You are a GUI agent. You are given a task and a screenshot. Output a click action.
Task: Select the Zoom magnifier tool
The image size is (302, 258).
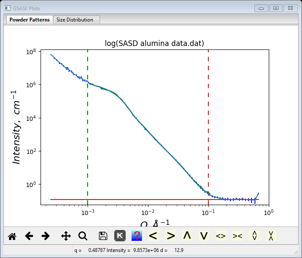point(83,236)
